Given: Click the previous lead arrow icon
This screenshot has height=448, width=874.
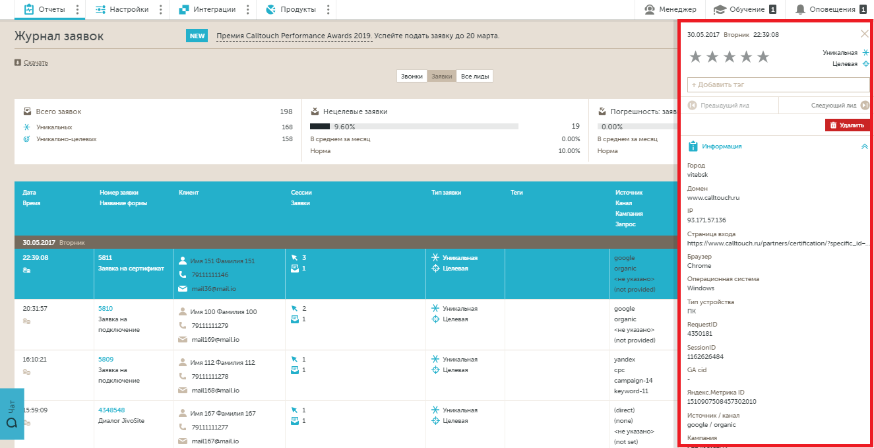Looking at the screenshot, I should (x=692, y=106).
